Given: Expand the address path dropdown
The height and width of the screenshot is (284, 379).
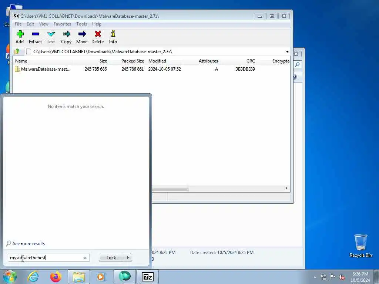Looking at the screenshot, I should click(287, 52).
